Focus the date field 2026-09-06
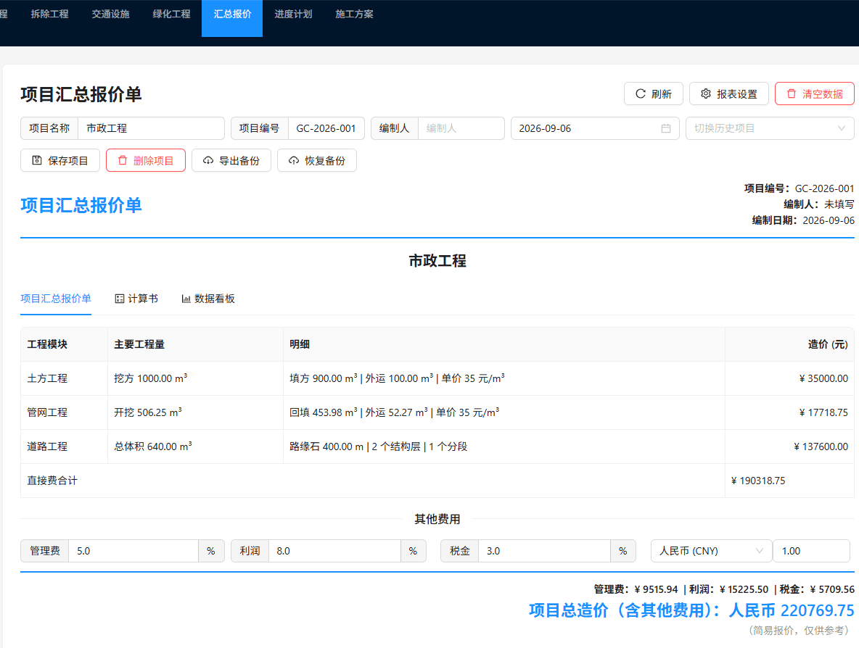This screenshot has height=648, width=859. (595, 128)
